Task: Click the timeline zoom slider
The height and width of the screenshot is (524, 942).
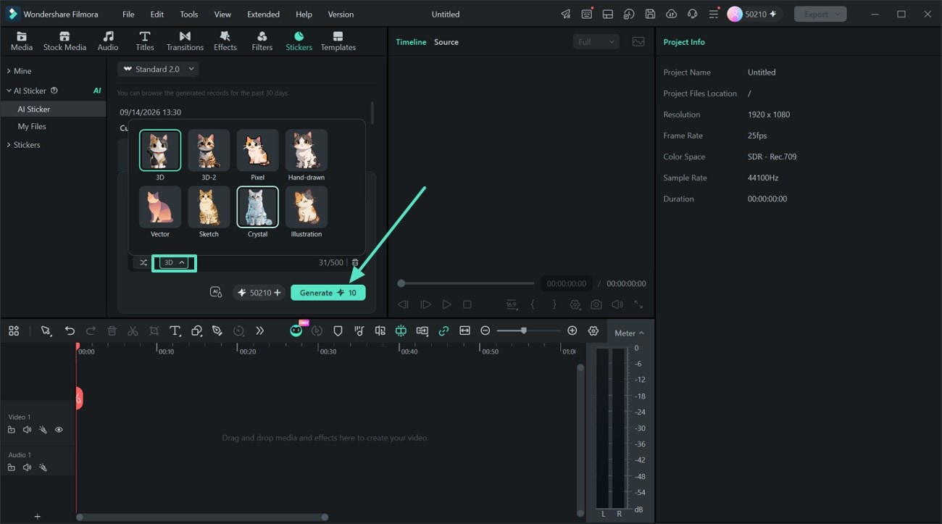Action: (x=529, y=330)
